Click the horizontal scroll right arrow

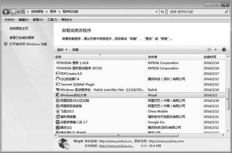tap(223, 135)
